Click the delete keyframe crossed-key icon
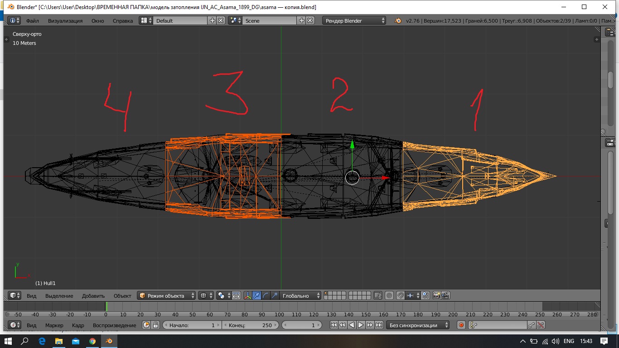 pos(541,325)
